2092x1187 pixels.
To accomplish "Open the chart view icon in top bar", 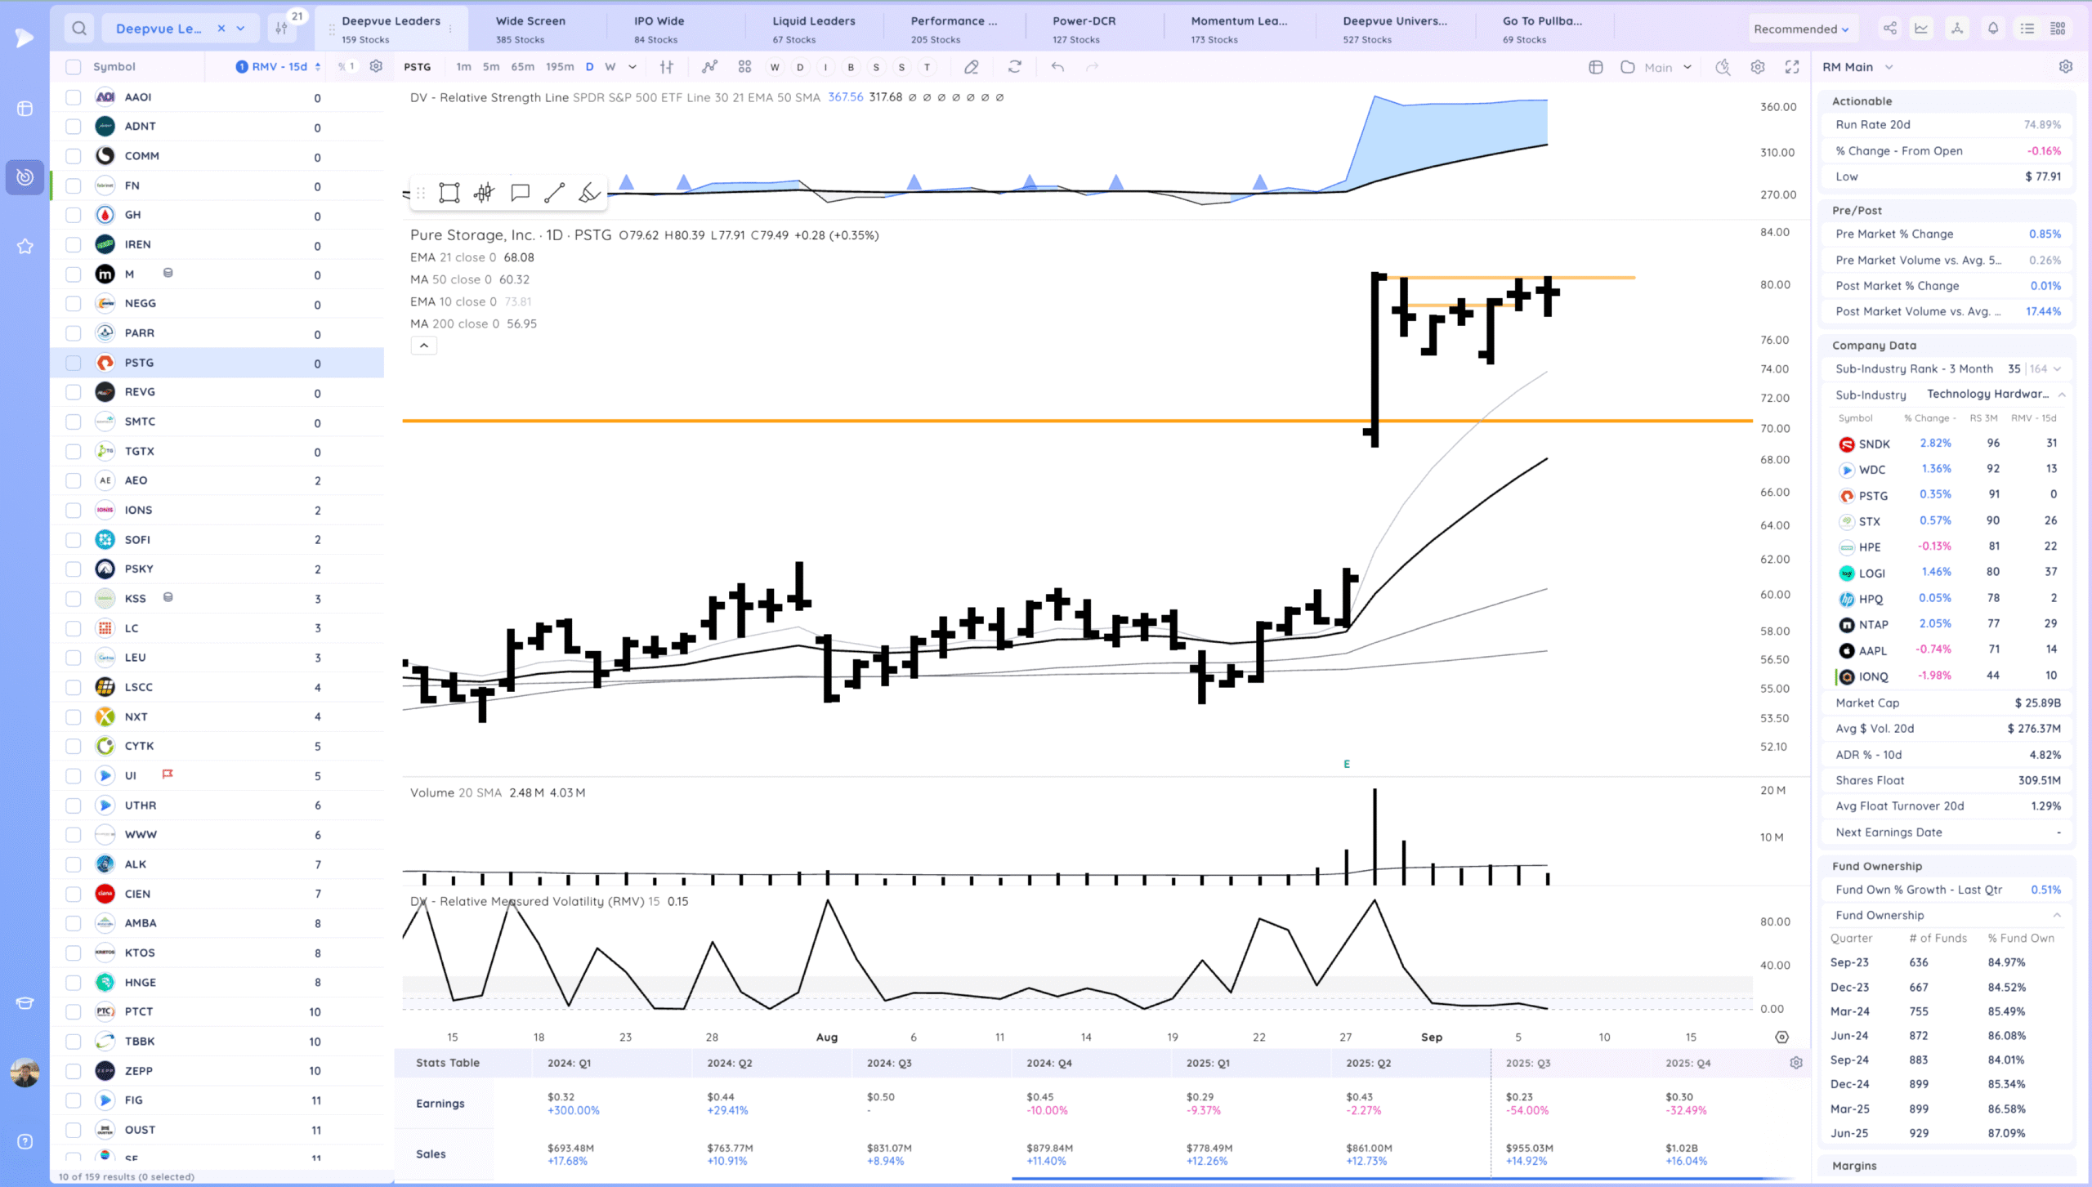I will [1921, 29].
